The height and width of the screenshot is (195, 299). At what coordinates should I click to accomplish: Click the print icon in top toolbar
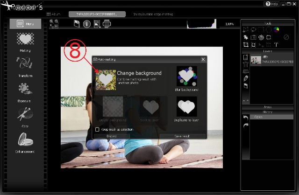(x=107, y=24)
